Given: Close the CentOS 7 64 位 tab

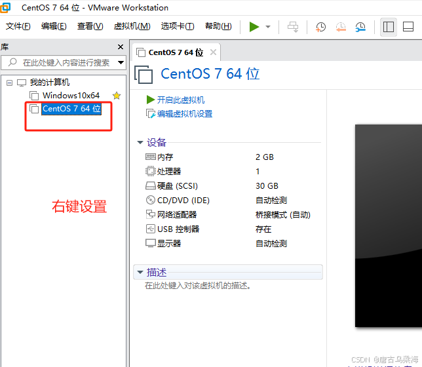Looking at the screenshot, I should pyautogui.click(x=213, y=52).
